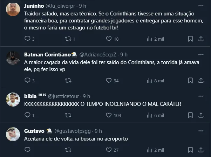The image size is (211, 157).
Task: Bookmark bibia's tweet
Action: tap(190, 115)
